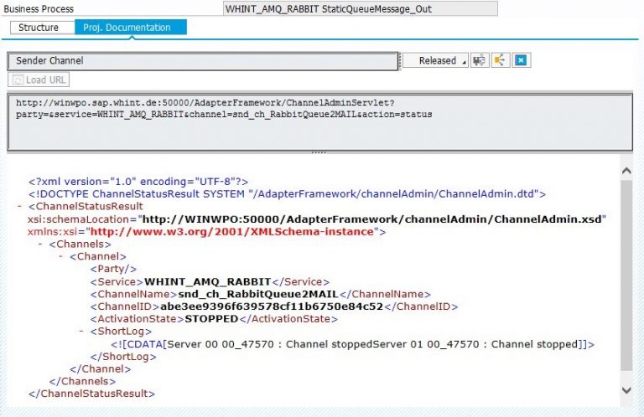Image resolution: width=644 pixels, height=417 pixels.
Task: Click the closing Channel tag
Action: pos(101,368)
